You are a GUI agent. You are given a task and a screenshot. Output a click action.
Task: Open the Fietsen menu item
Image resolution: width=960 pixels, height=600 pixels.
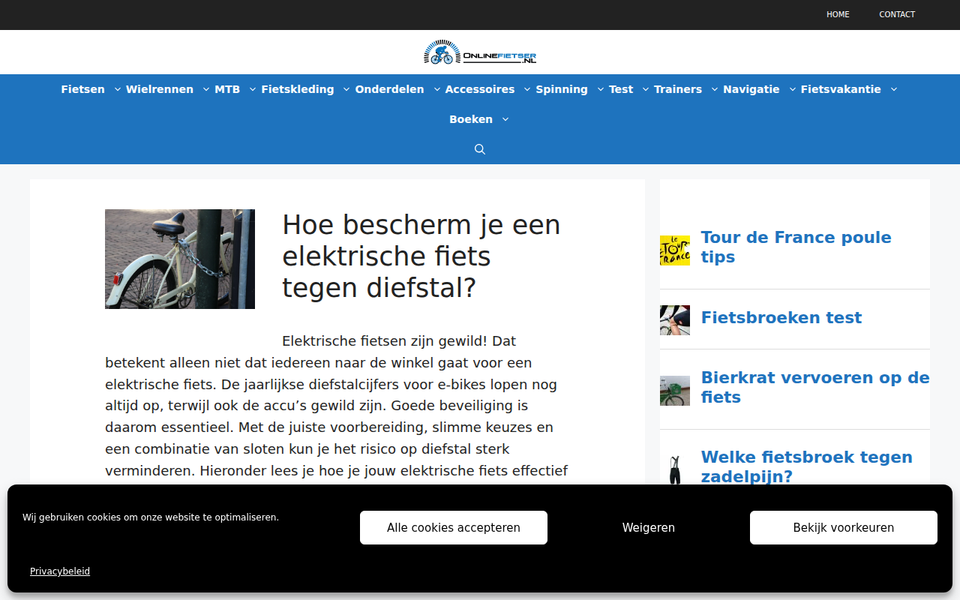tap(83, 89)
